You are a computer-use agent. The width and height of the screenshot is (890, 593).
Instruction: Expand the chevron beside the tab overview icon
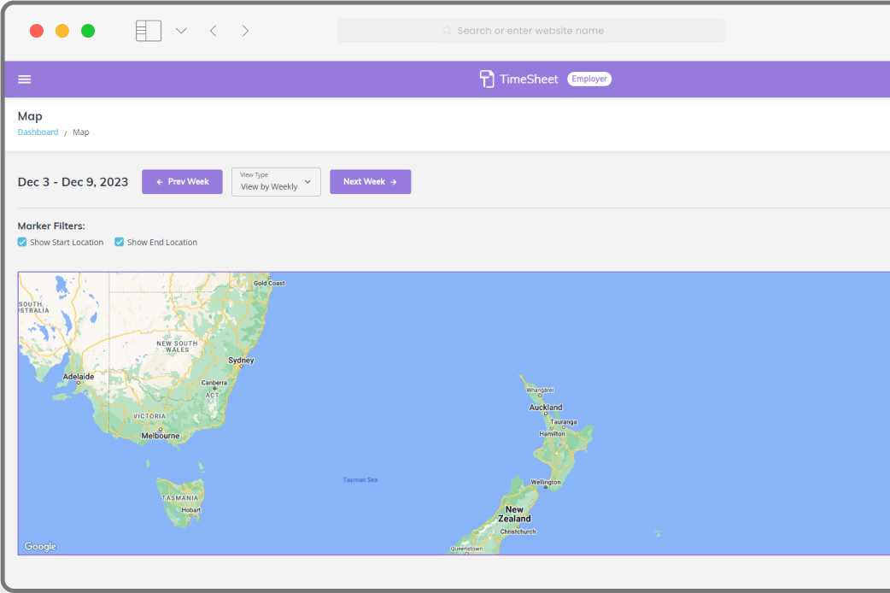tap(180, 30)
